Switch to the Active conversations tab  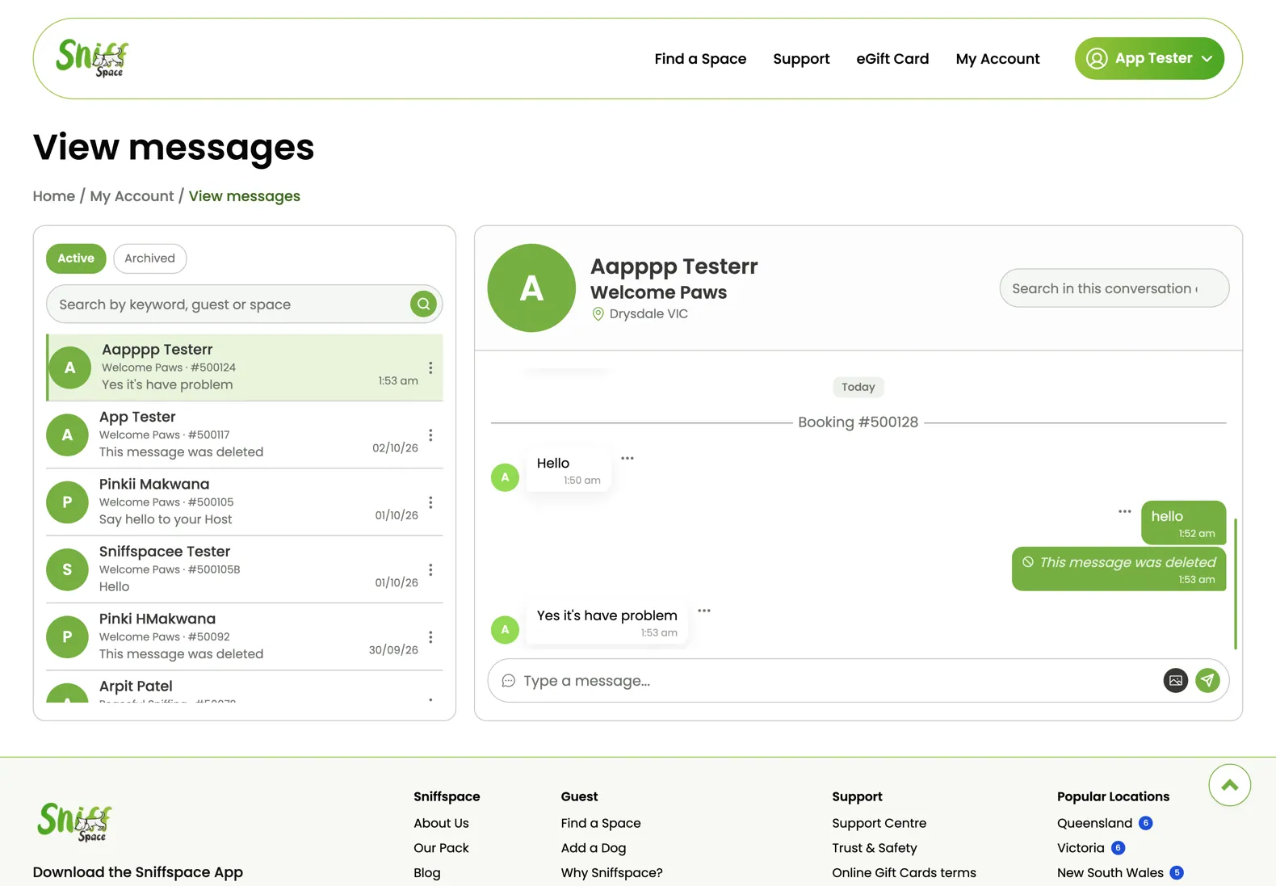pyautogui.click(x=76, y=258)
